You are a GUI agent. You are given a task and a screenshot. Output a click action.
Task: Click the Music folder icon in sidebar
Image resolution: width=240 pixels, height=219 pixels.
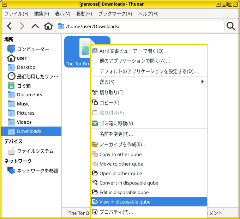11,104
